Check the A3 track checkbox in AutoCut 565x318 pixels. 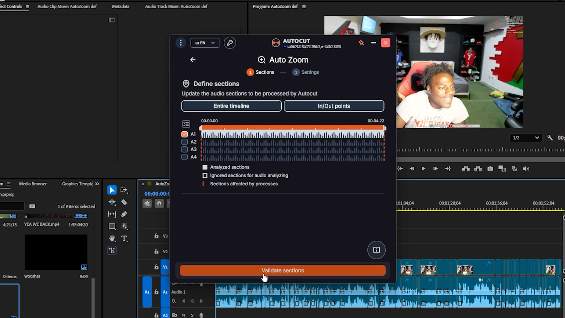(x=185, y=150)
